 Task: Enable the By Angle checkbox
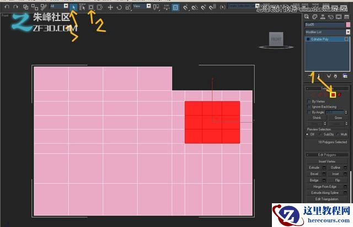(x=309, y=112)
